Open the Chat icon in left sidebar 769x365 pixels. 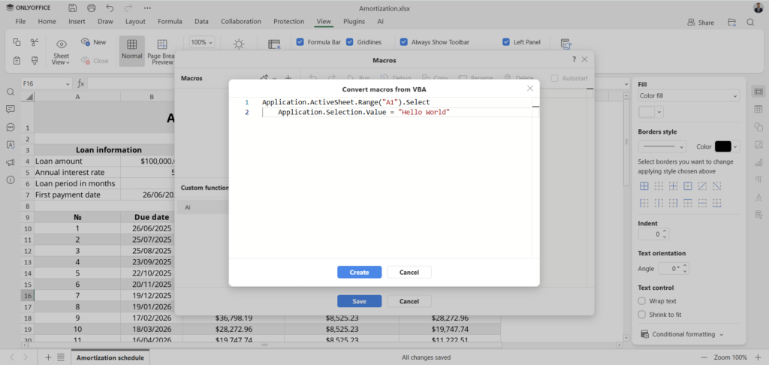[x=11, y=127]
